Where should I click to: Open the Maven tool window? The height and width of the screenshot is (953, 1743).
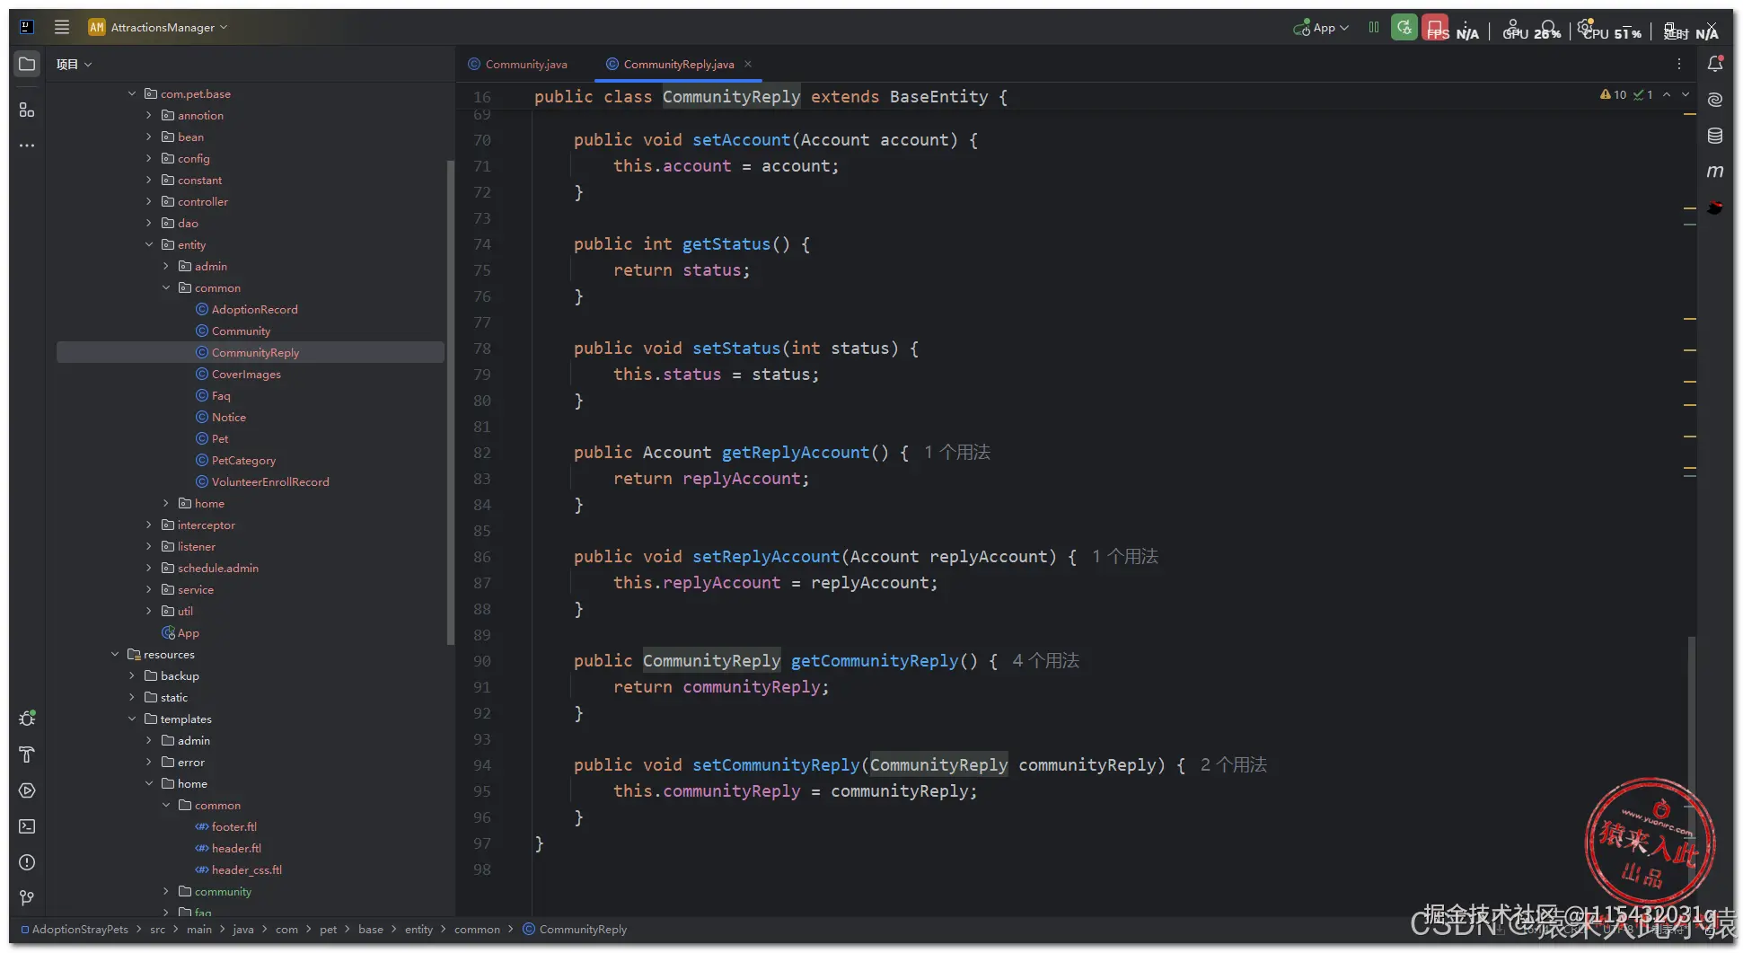1715,172
